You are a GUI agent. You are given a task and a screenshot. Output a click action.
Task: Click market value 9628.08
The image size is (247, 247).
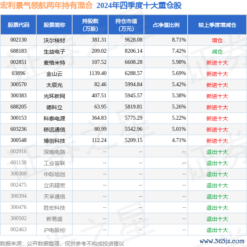point(134,40)
